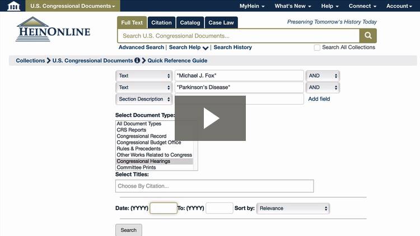The height and width of the screenshot is (236, 420).
Task: Open the U.S. Congressional Documents dropdown menu
Action: pyautogui.click(x=73, y=6)
